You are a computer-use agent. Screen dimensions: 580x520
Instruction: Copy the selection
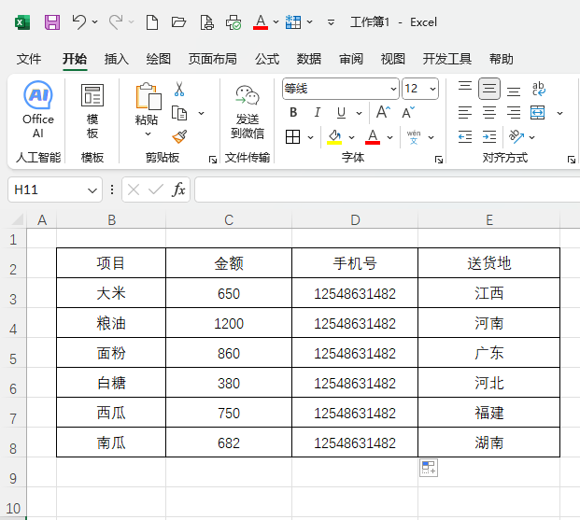[179, 113]
